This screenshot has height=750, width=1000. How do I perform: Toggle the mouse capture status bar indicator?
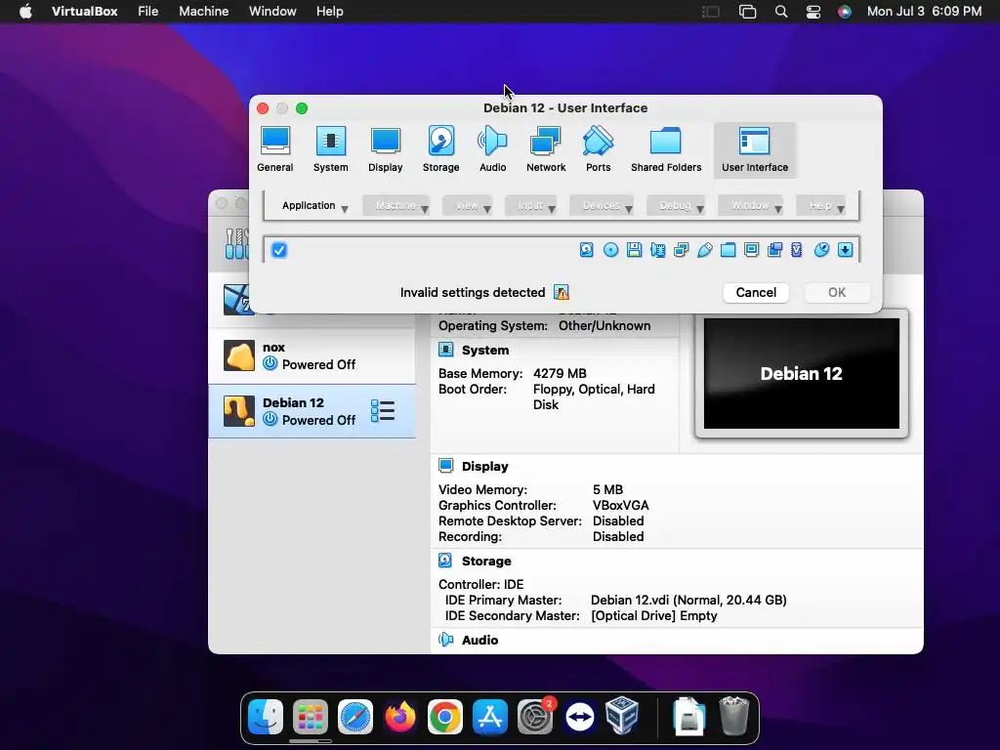tap(821, 250)
